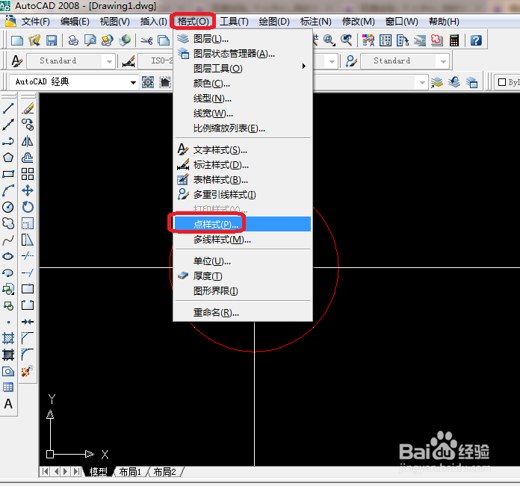Select the Scale tool

tap(28, 223)
